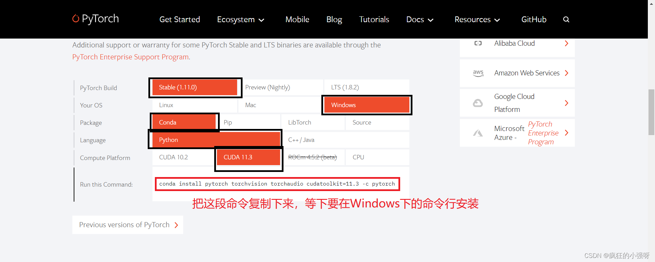Viewport: 655px width, 262px height.
Task: Open the Get Started nav item
Action: [x=179, y=19]
